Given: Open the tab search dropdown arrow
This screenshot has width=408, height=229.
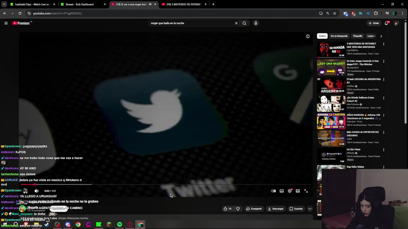Looking at the screenshot, I should click(x=4, y=4).
